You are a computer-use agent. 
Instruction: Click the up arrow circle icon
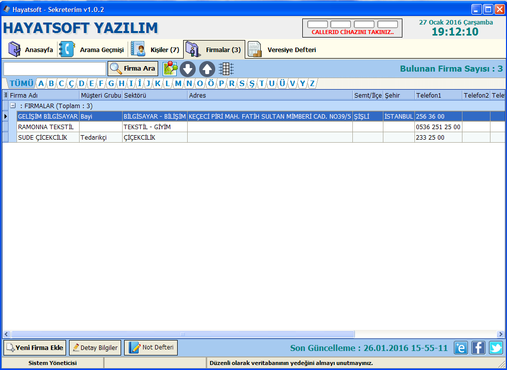click(207, 69)
